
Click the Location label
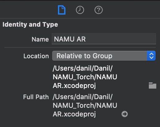click(x=36, y=56)
